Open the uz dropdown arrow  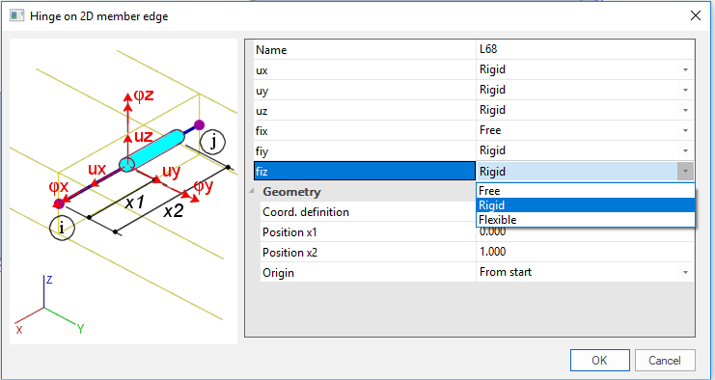[685, 110]
